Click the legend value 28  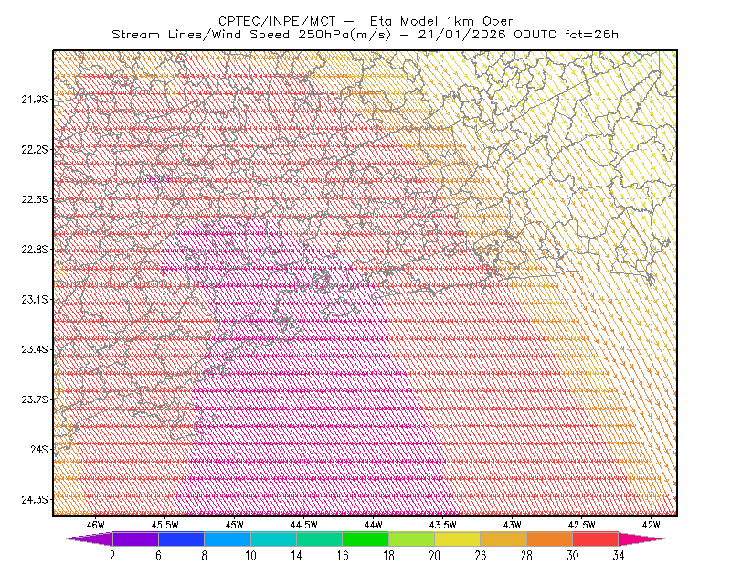pyautogui.click(x=526, y=556)
